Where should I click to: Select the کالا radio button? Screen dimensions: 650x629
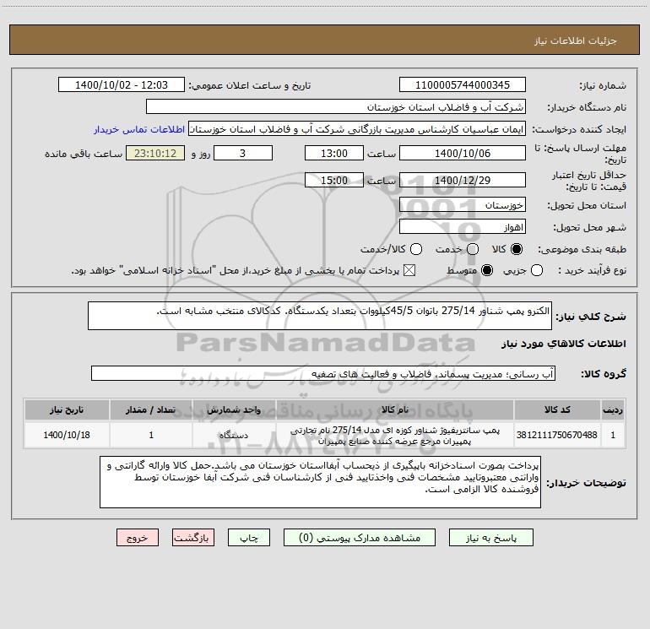pos(517,249)
